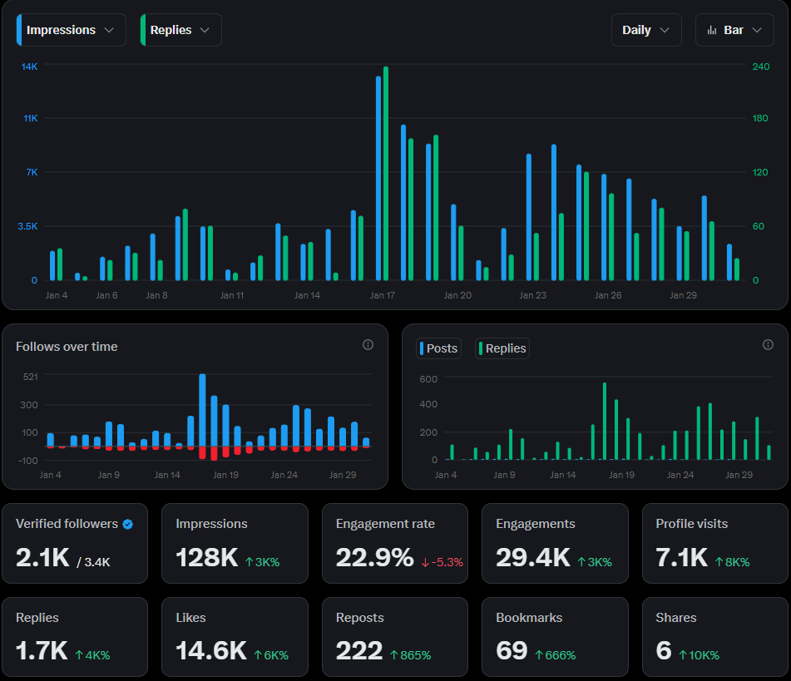Viewport: 791px width, 681px height.
Task: Click the bar chart icon in the Bar selector
Action: point(713,29)
